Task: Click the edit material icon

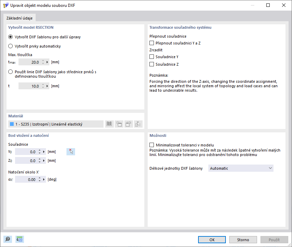Action: [128, 124]
